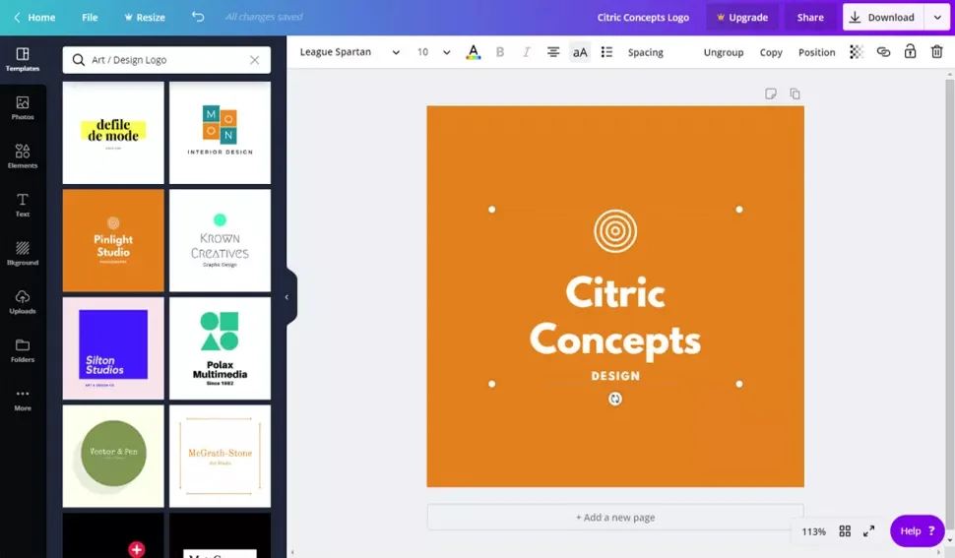Open the File menu
The image size is (955, 558).
click(x=90, y=17)
